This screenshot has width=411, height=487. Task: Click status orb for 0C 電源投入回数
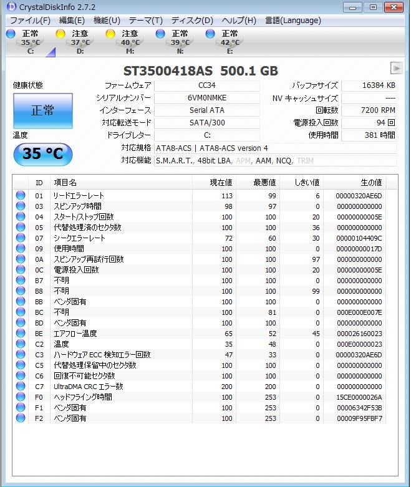(21, 269)
